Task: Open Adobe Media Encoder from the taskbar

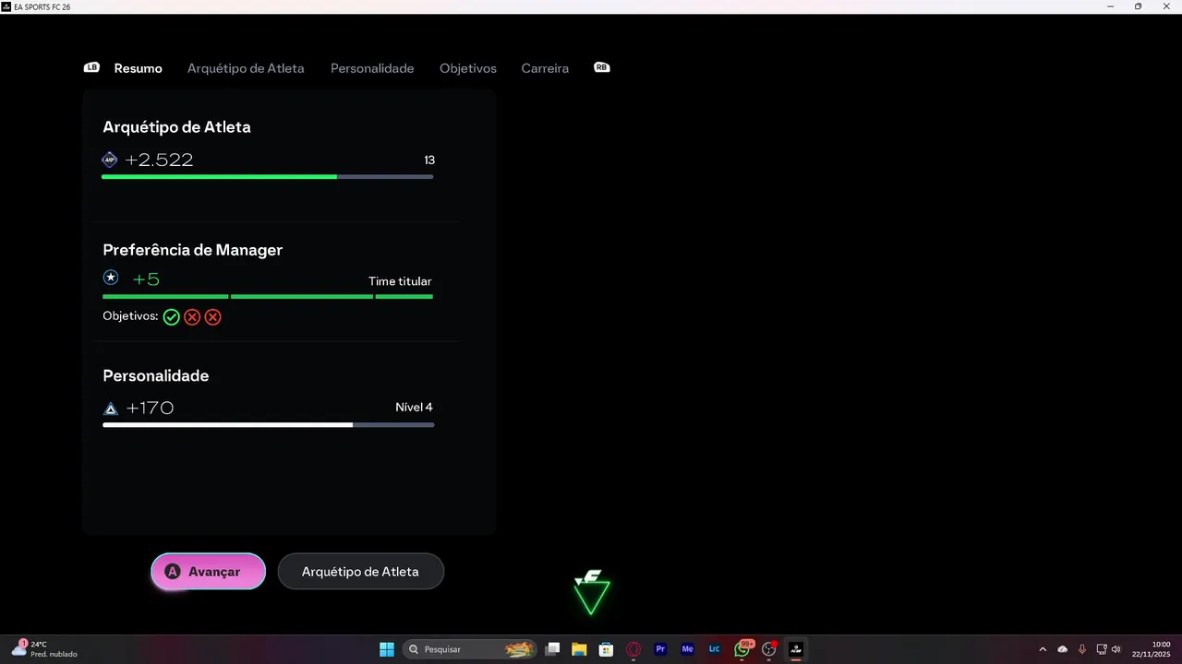Action: coord(687,649)
